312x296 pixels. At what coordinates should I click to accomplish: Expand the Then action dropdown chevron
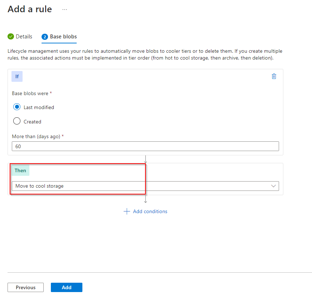(x=274, y=186)
